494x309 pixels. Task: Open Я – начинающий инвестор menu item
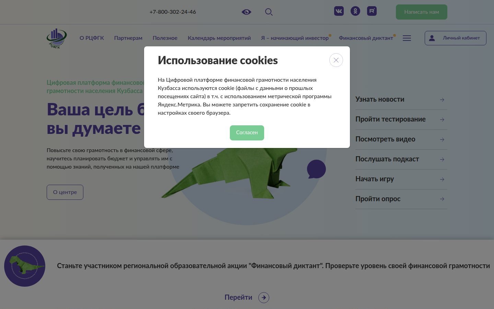pyautogui.click(x=295, y=38)
